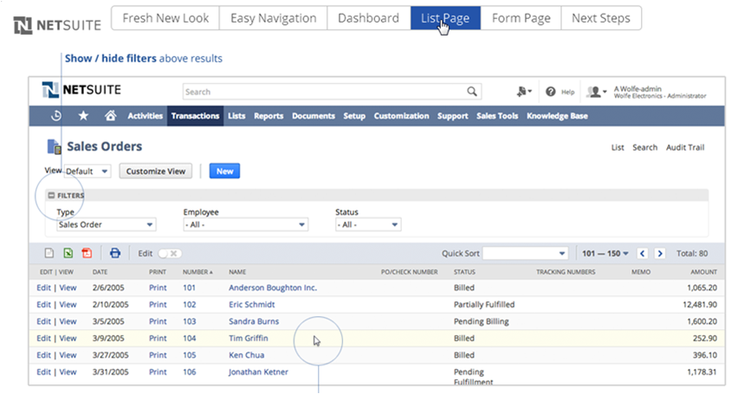The width and height of the screenshot is (731, 394).
Task: Open the Setup menu
Action: pyautogui.click(x=354, y=116)
